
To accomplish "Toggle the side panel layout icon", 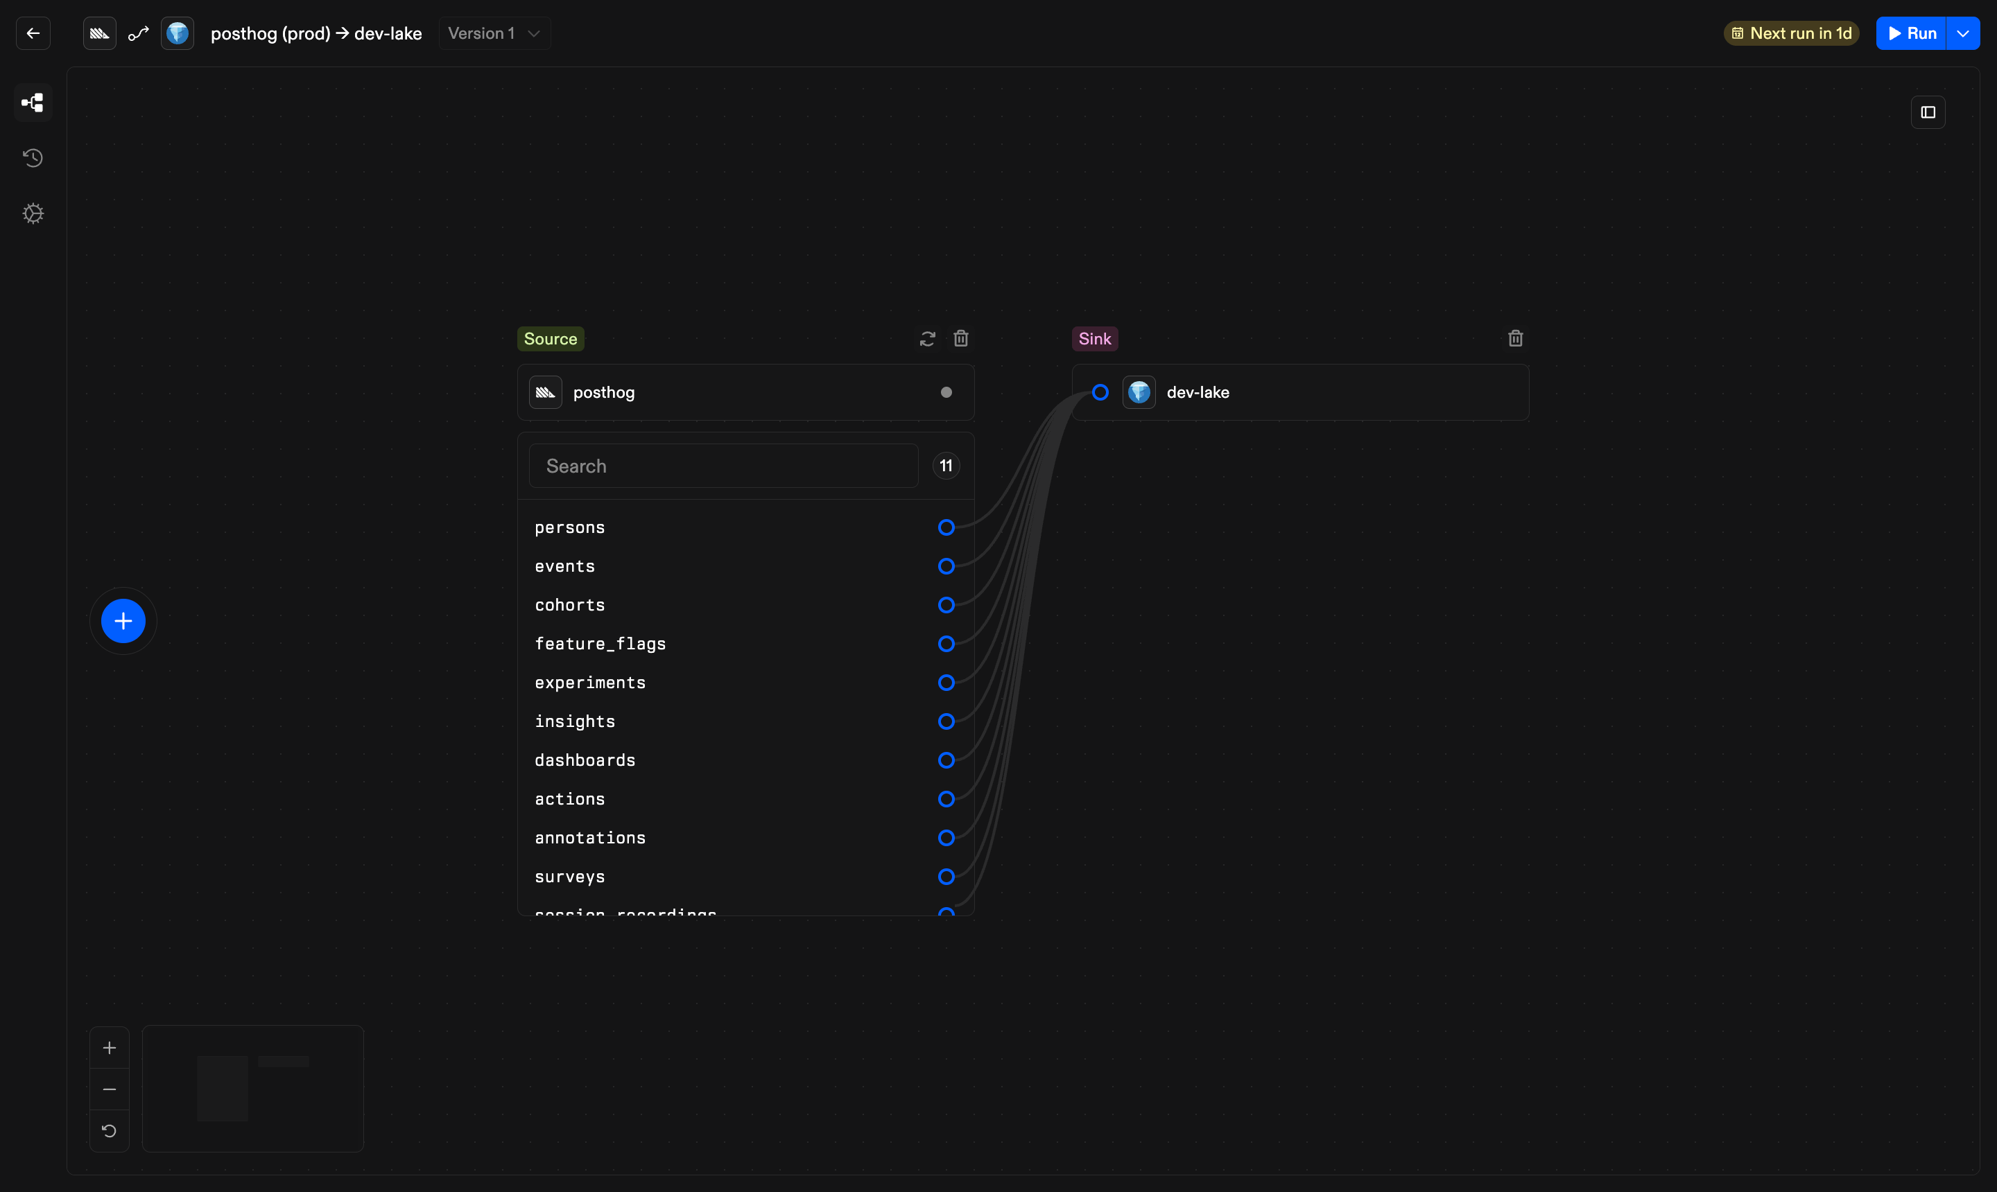I will [1928, 112].
